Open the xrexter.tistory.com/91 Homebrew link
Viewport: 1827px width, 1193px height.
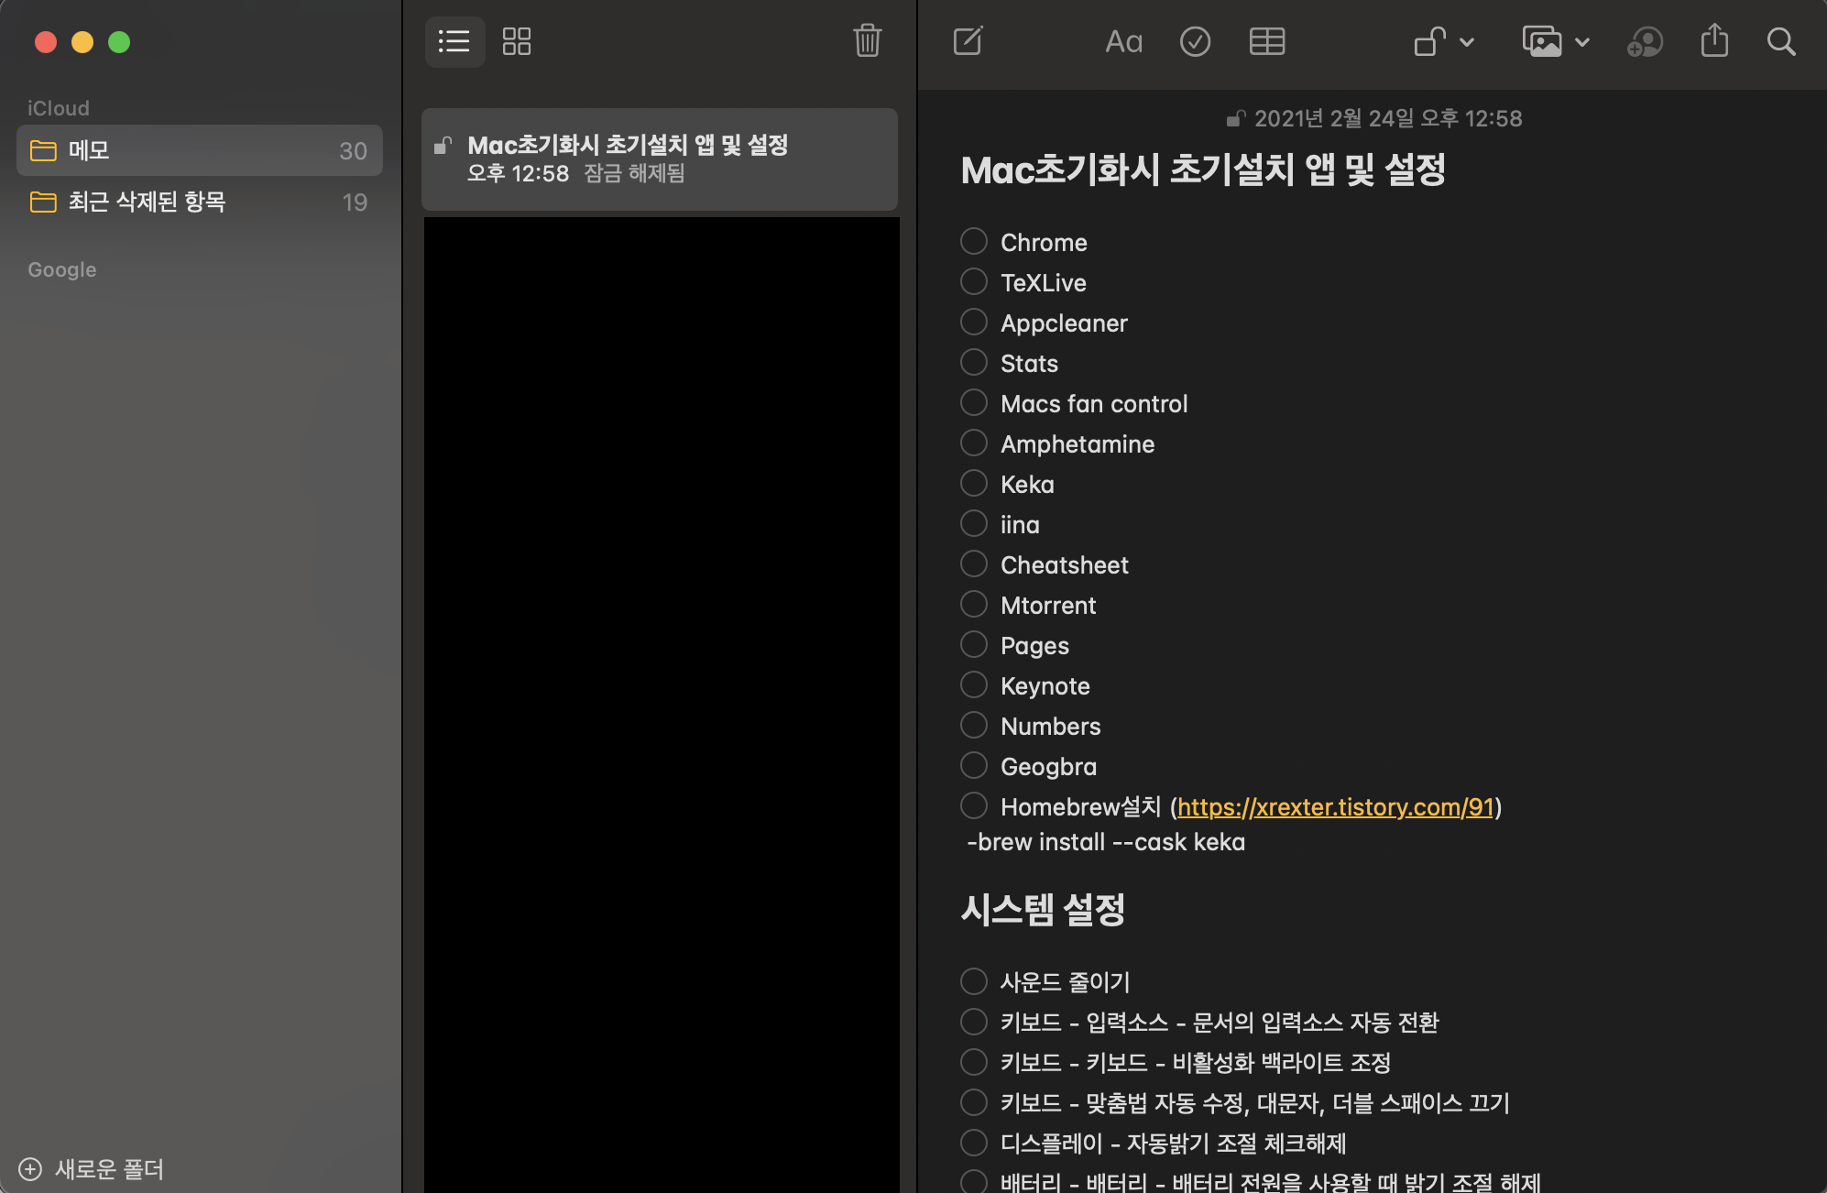tap(1335, 807)
